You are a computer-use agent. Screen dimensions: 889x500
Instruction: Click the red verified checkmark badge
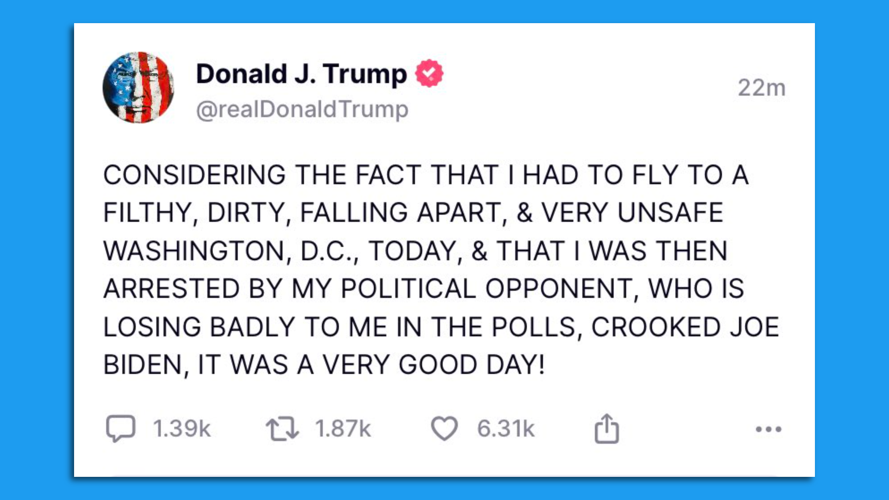(429, 73)
